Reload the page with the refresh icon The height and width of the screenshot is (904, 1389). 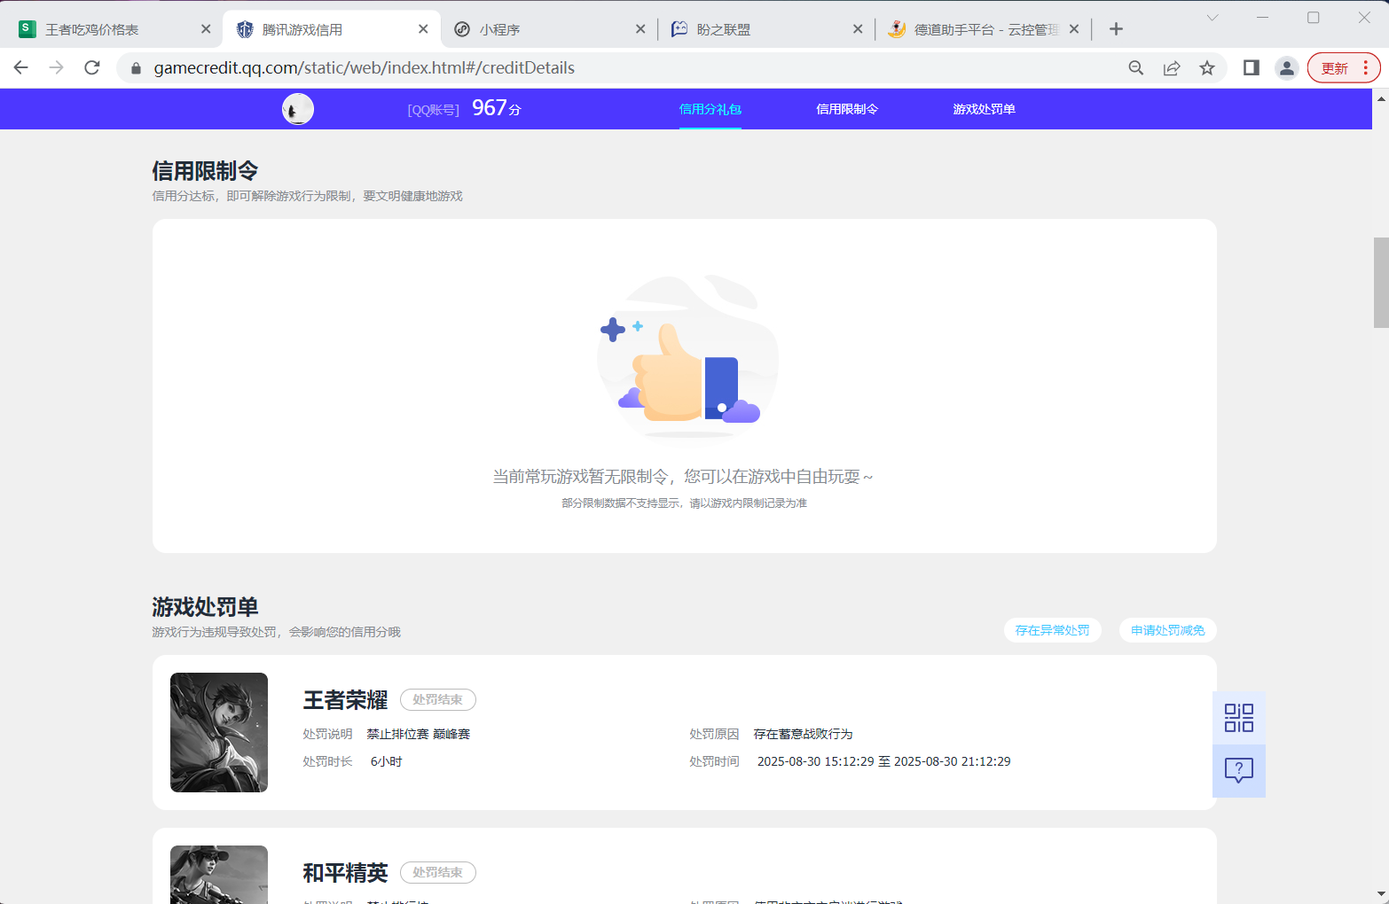pos(92,67)
